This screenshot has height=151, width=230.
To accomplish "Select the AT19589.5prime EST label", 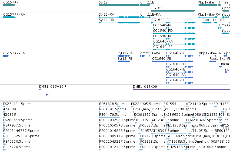I will tap(181, 142).
